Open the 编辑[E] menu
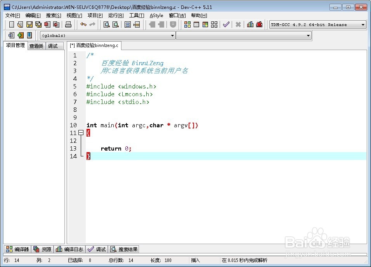Viewport: 371px width, 267px height. (x=33, y=16)
